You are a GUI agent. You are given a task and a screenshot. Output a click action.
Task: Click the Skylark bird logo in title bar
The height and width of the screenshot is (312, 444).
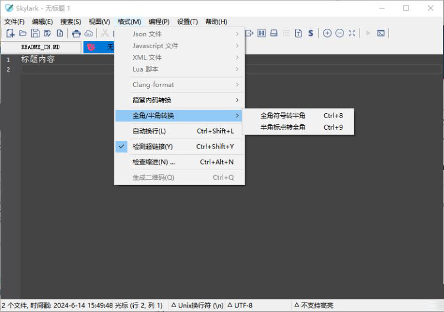[x=9, y=8]
